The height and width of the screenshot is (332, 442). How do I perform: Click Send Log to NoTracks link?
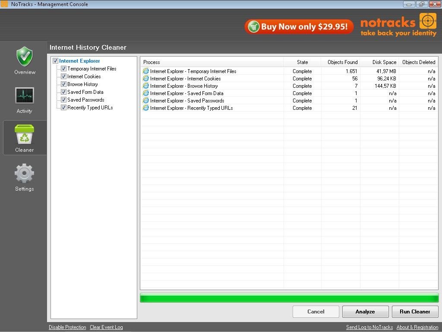point(369,327)
